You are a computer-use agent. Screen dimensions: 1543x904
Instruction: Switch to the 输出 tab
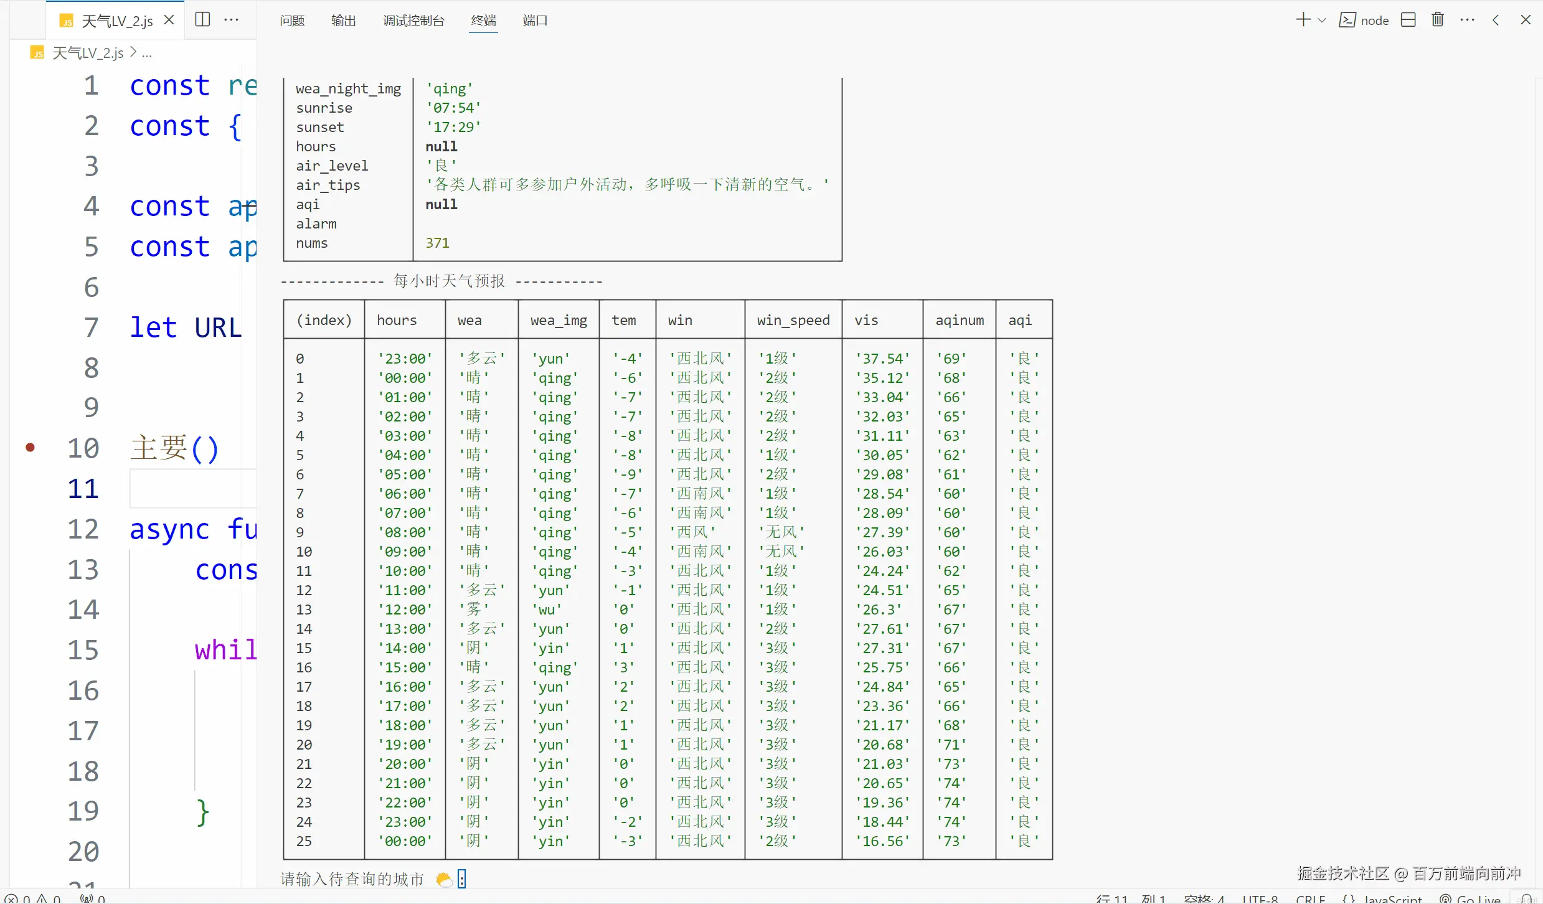[343, 21]
